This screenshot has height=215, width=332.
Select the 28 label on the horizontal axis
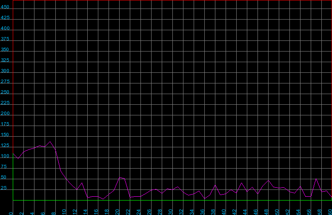[x=160, y=212]
